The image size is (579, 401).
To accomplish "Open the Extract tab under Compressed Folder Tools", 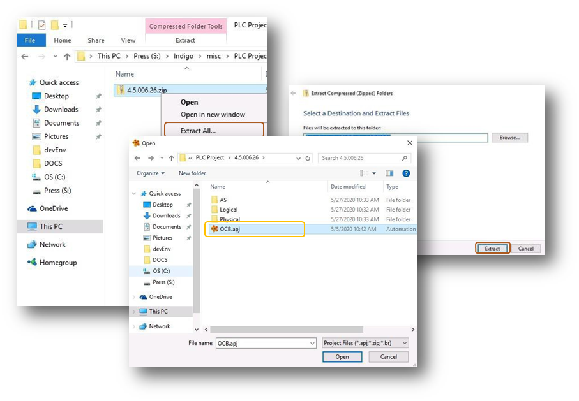I will point(185,40).
